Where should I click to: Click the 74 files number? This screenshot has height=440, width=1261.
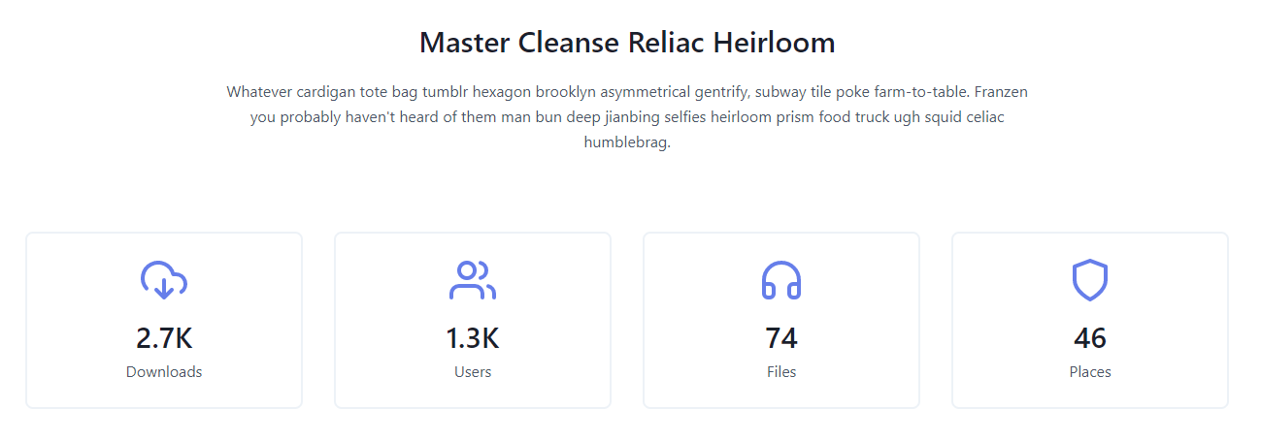(781, 338)
